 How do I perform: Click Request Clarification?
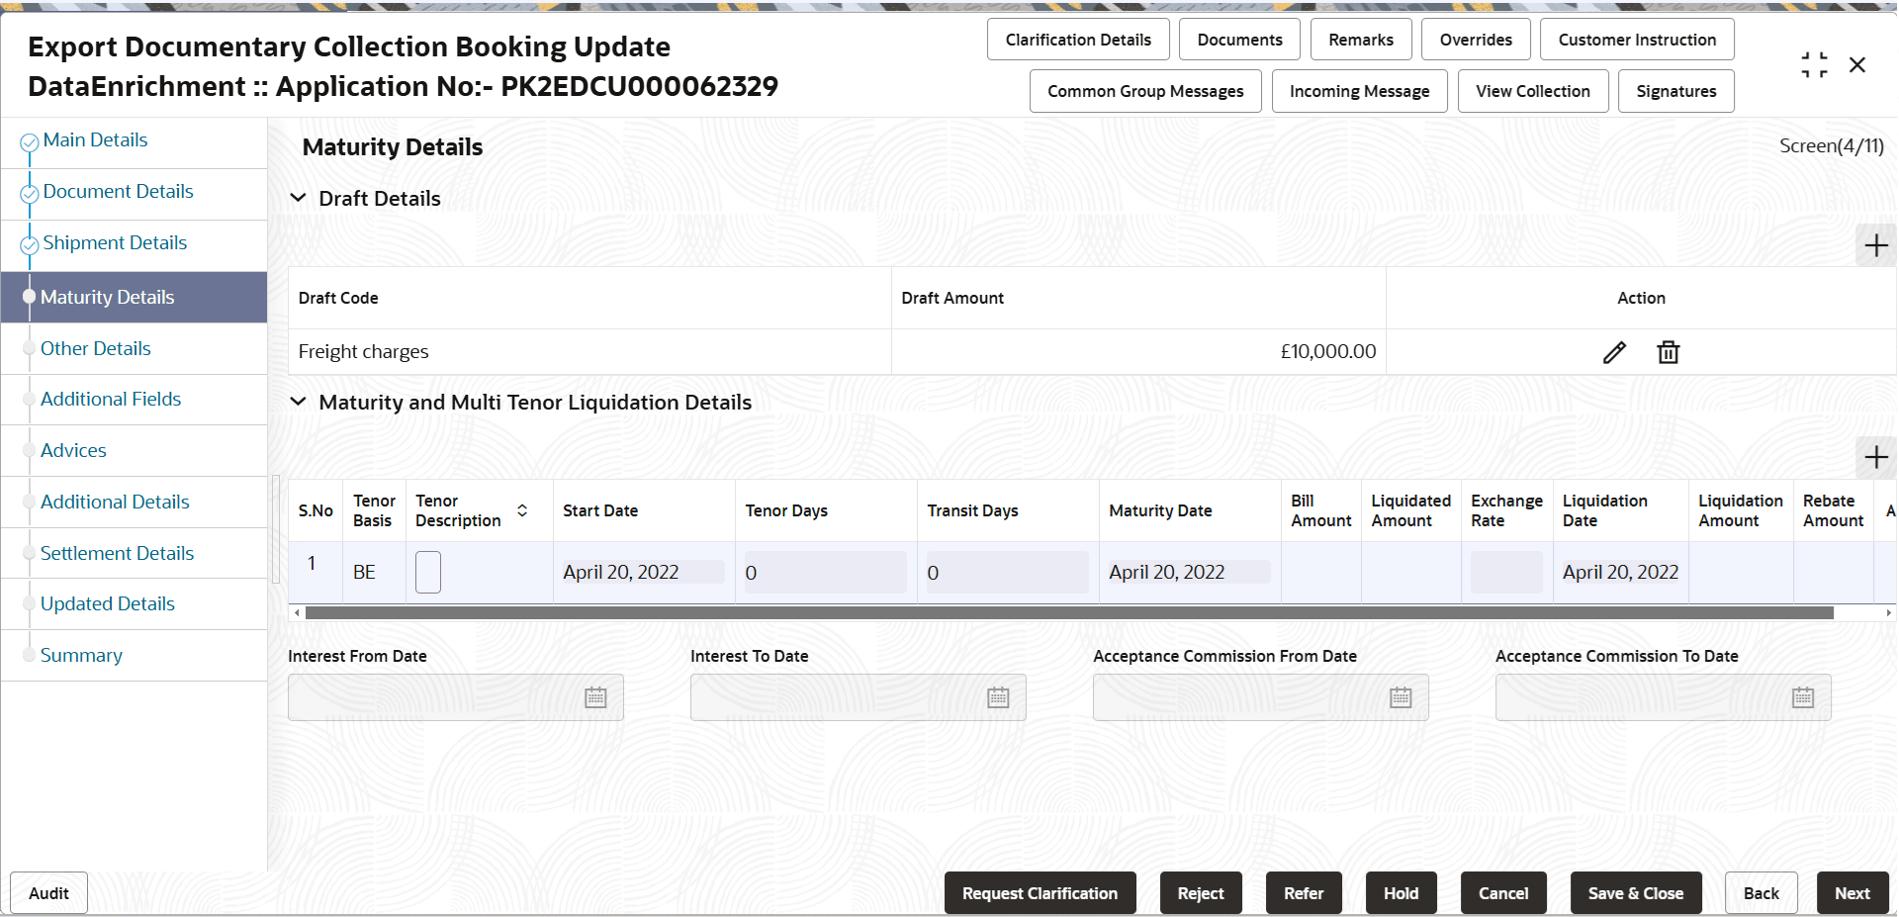1040,893
